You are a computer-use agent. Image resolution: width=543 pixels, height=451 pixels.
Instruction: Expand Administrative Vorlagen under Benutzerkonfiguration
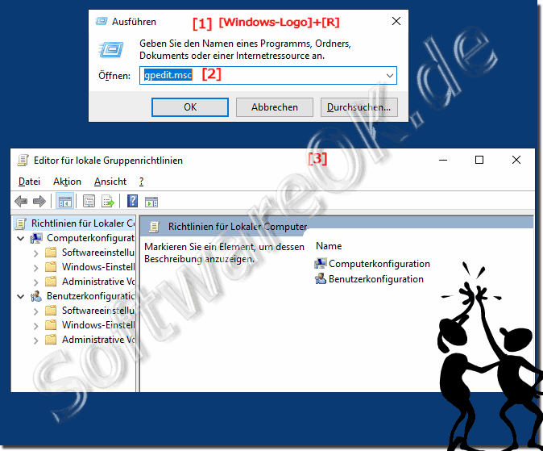pos(35,340)
